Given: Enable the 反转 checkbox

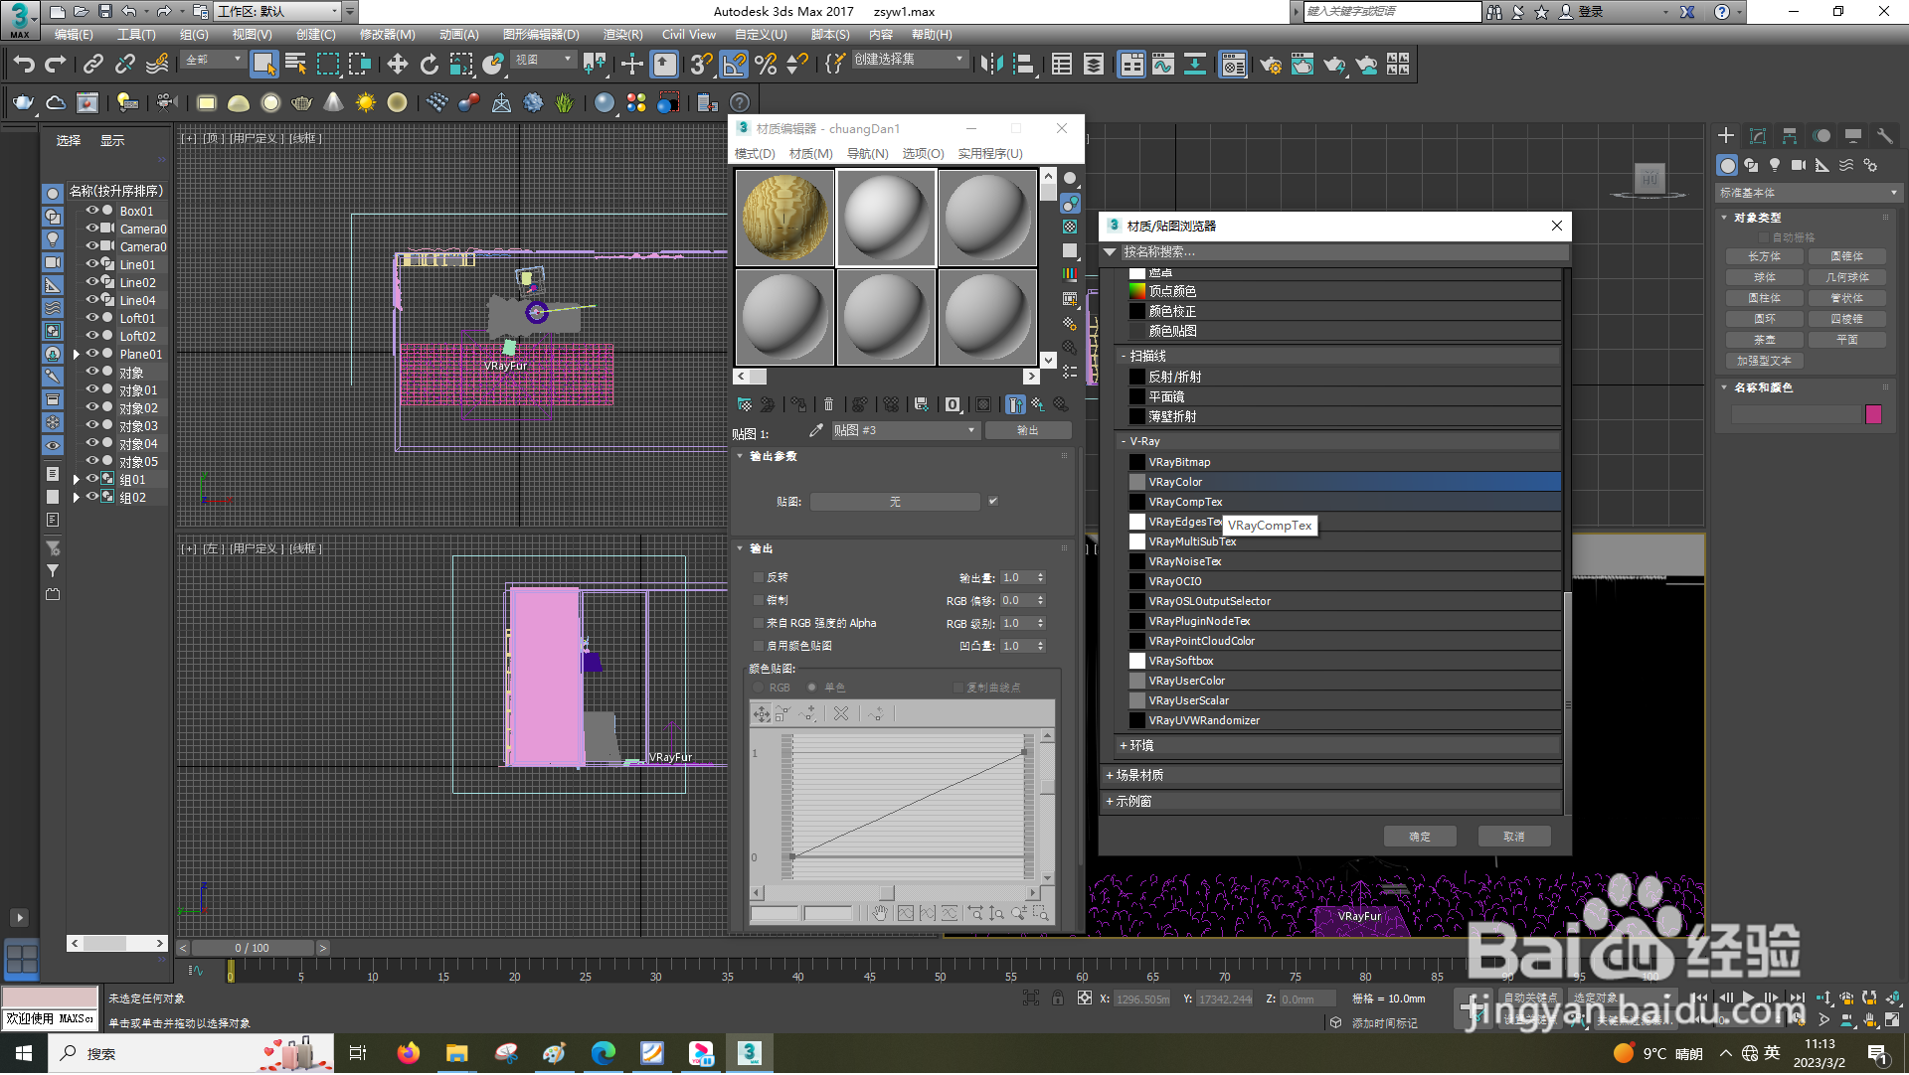Looking at the screenshot, I should (759, 577).
